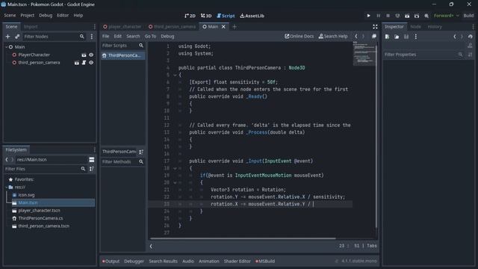
Task: Click the code minimap preview
Action: [x=364, y=54]
